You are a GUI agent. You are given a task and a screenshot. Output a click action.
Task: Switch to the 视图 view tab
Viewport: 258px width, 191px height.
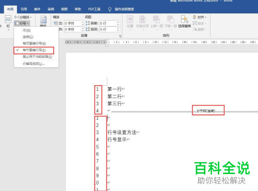coord(64,9)
